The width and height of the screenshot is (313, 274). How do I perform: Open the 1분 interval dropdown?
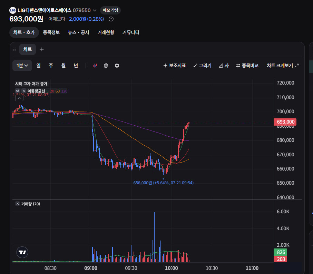pos(22,66)
